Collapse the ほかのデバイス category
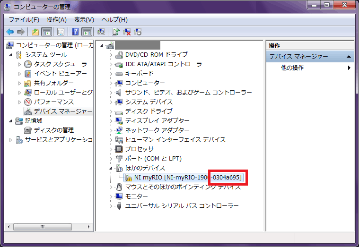The height and width of the screenshot is (247, 359). (x=112, y=168)
